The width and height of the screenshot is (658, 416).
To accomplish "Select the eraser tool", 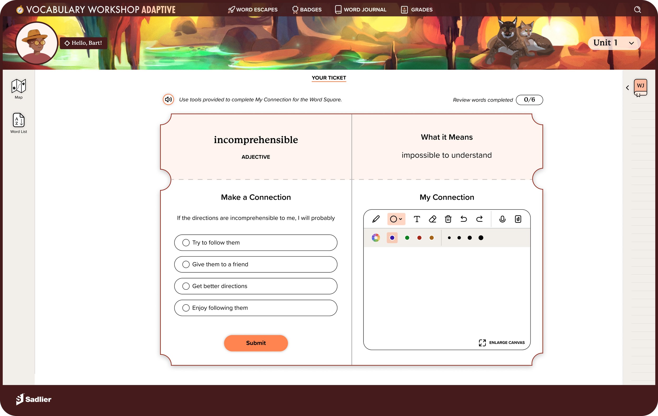I will click(432, 219).
